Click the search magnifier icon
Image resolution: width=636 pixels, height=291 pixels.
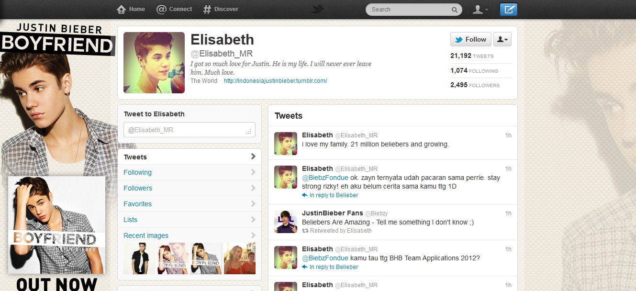point(454,10)
